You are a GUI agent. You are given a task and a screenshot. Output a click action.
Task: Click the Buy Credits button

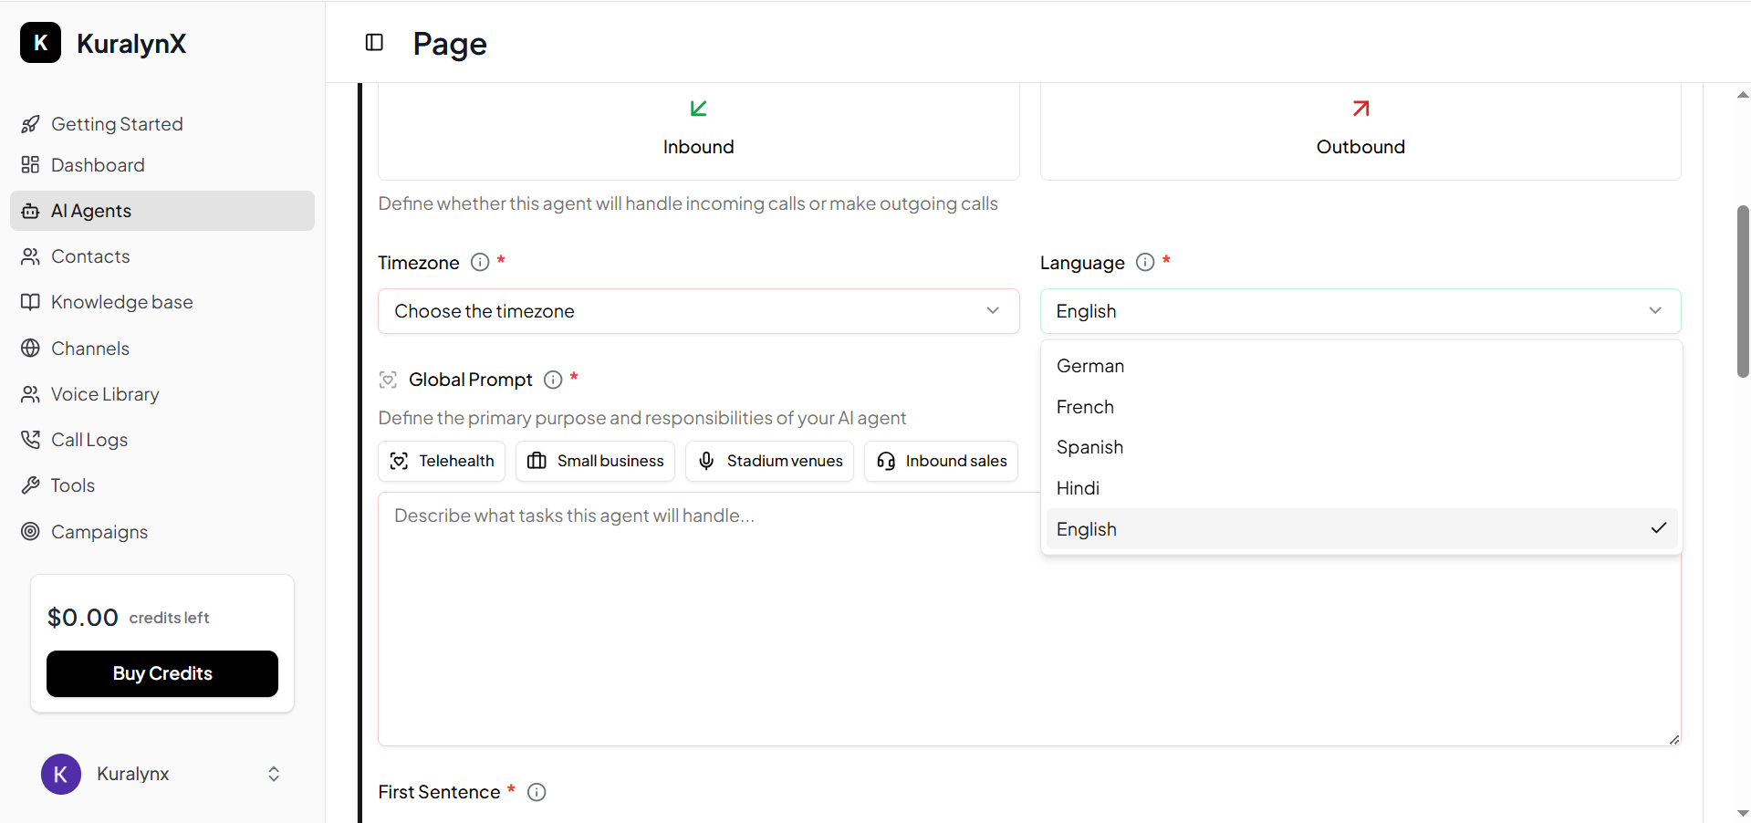pyautogui.click(x=162, y=673)
